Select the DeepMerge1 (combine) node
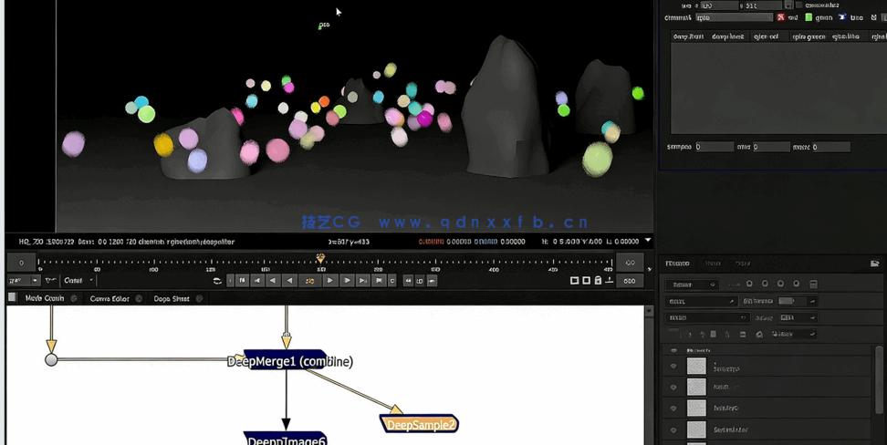 pyautogui.click(x=289, y=361)
